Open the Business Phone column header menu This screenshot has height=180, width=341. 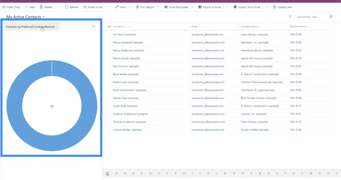[300, 26]
